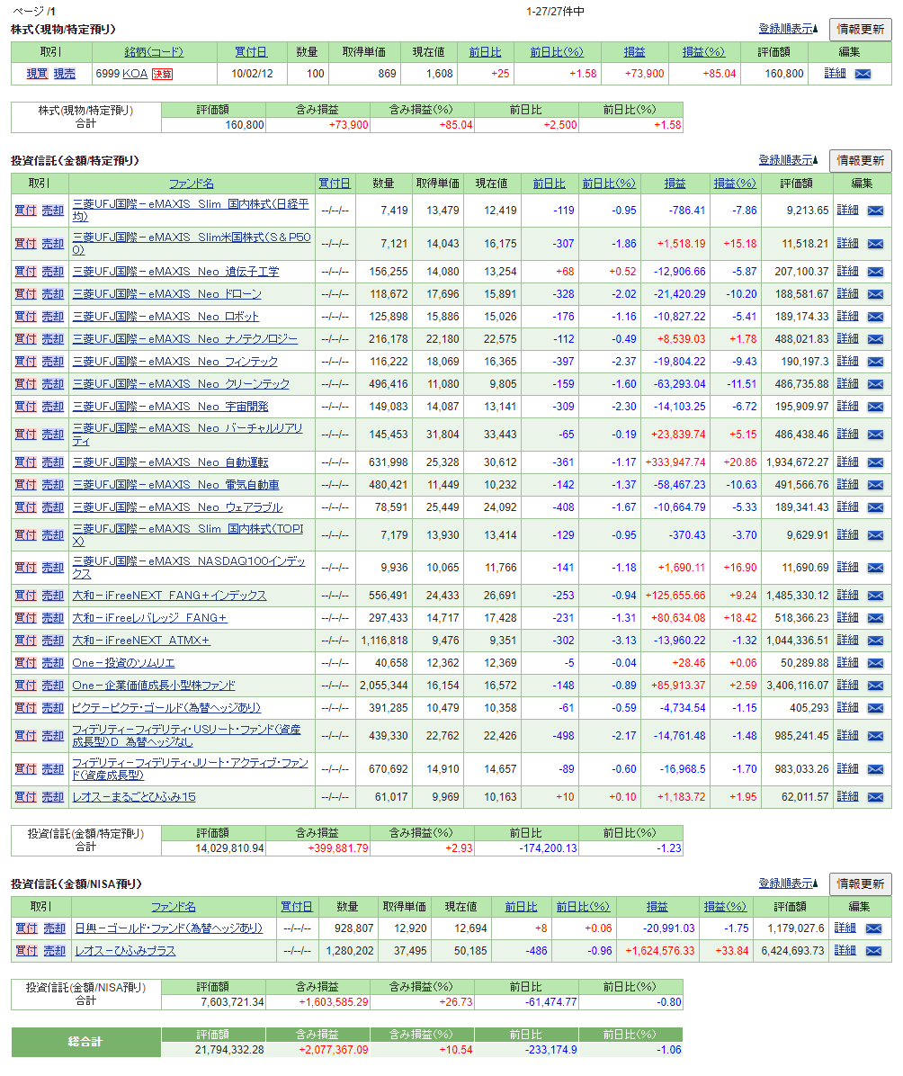Viewport: 903px width, 1076px height.
Task: Sort NISA funds table by 損益 header
Action: coord(657,907)
